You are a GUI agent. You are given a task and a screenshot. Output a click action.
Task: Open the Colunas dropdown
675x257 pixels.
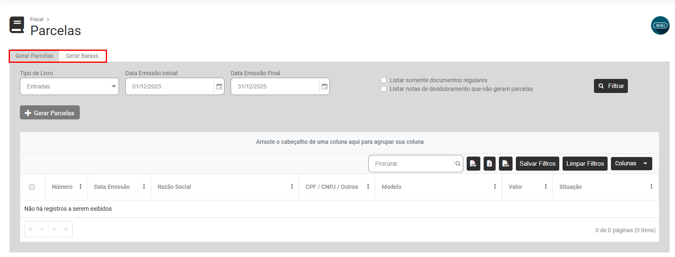pyautogui.click(x=631, y=164)
